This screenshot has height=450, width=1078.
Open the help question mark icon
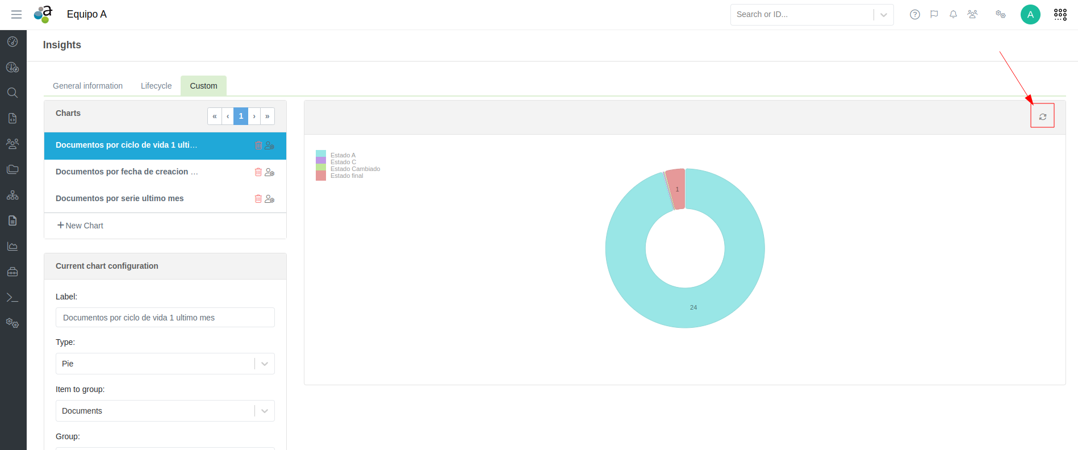[914, 15]
